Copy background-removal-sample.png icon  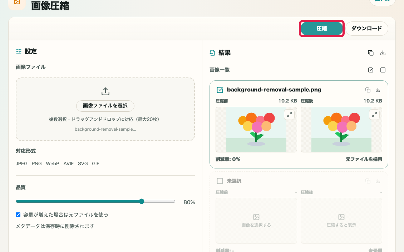coord(368,90)
